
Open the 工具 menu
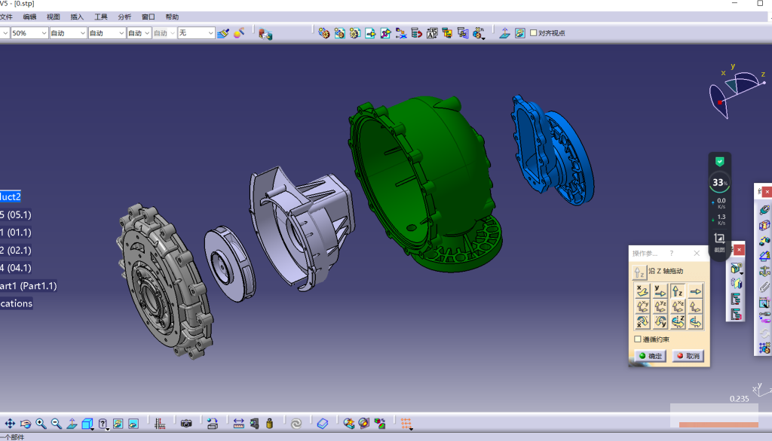coord(101,17)
